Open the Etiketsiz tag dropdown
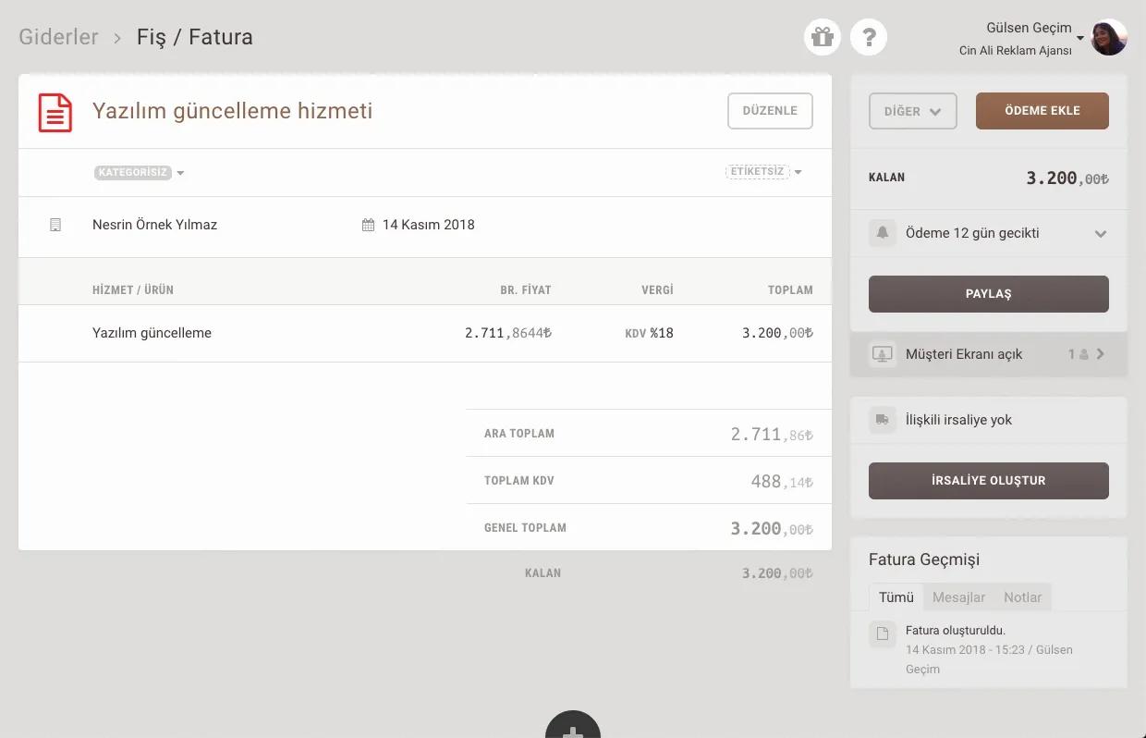 [763, 171]
